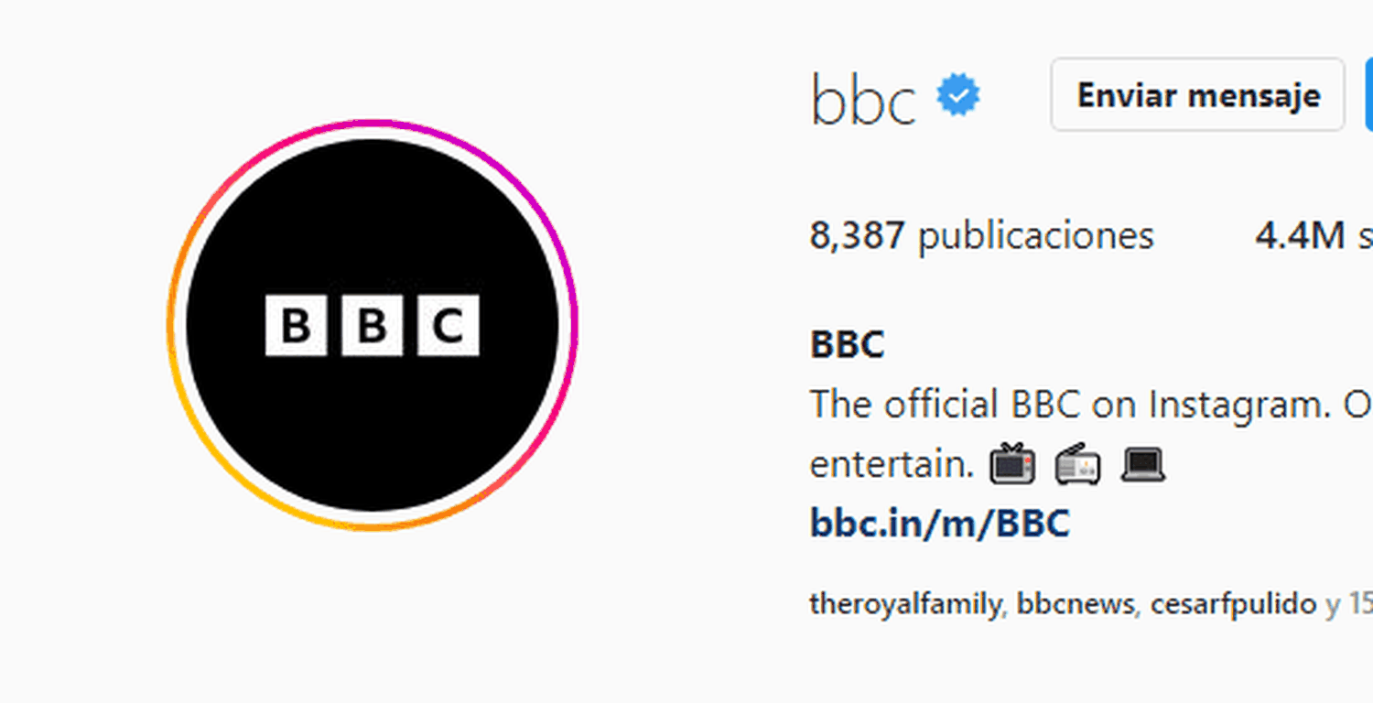Open the theroyalfamily follower profile
Screen dimensions: 1373x703
(x=905, y=605)
